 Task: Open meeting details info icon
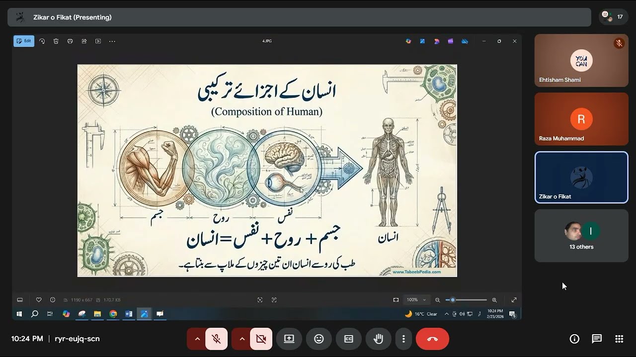tap(574, 339)
